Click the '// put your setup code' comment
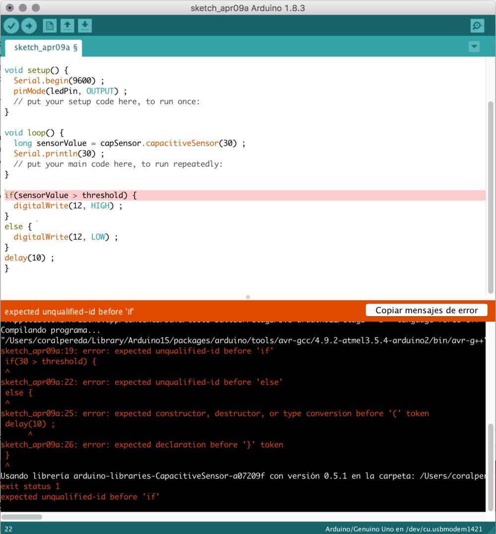 click(x=107, y=101)
